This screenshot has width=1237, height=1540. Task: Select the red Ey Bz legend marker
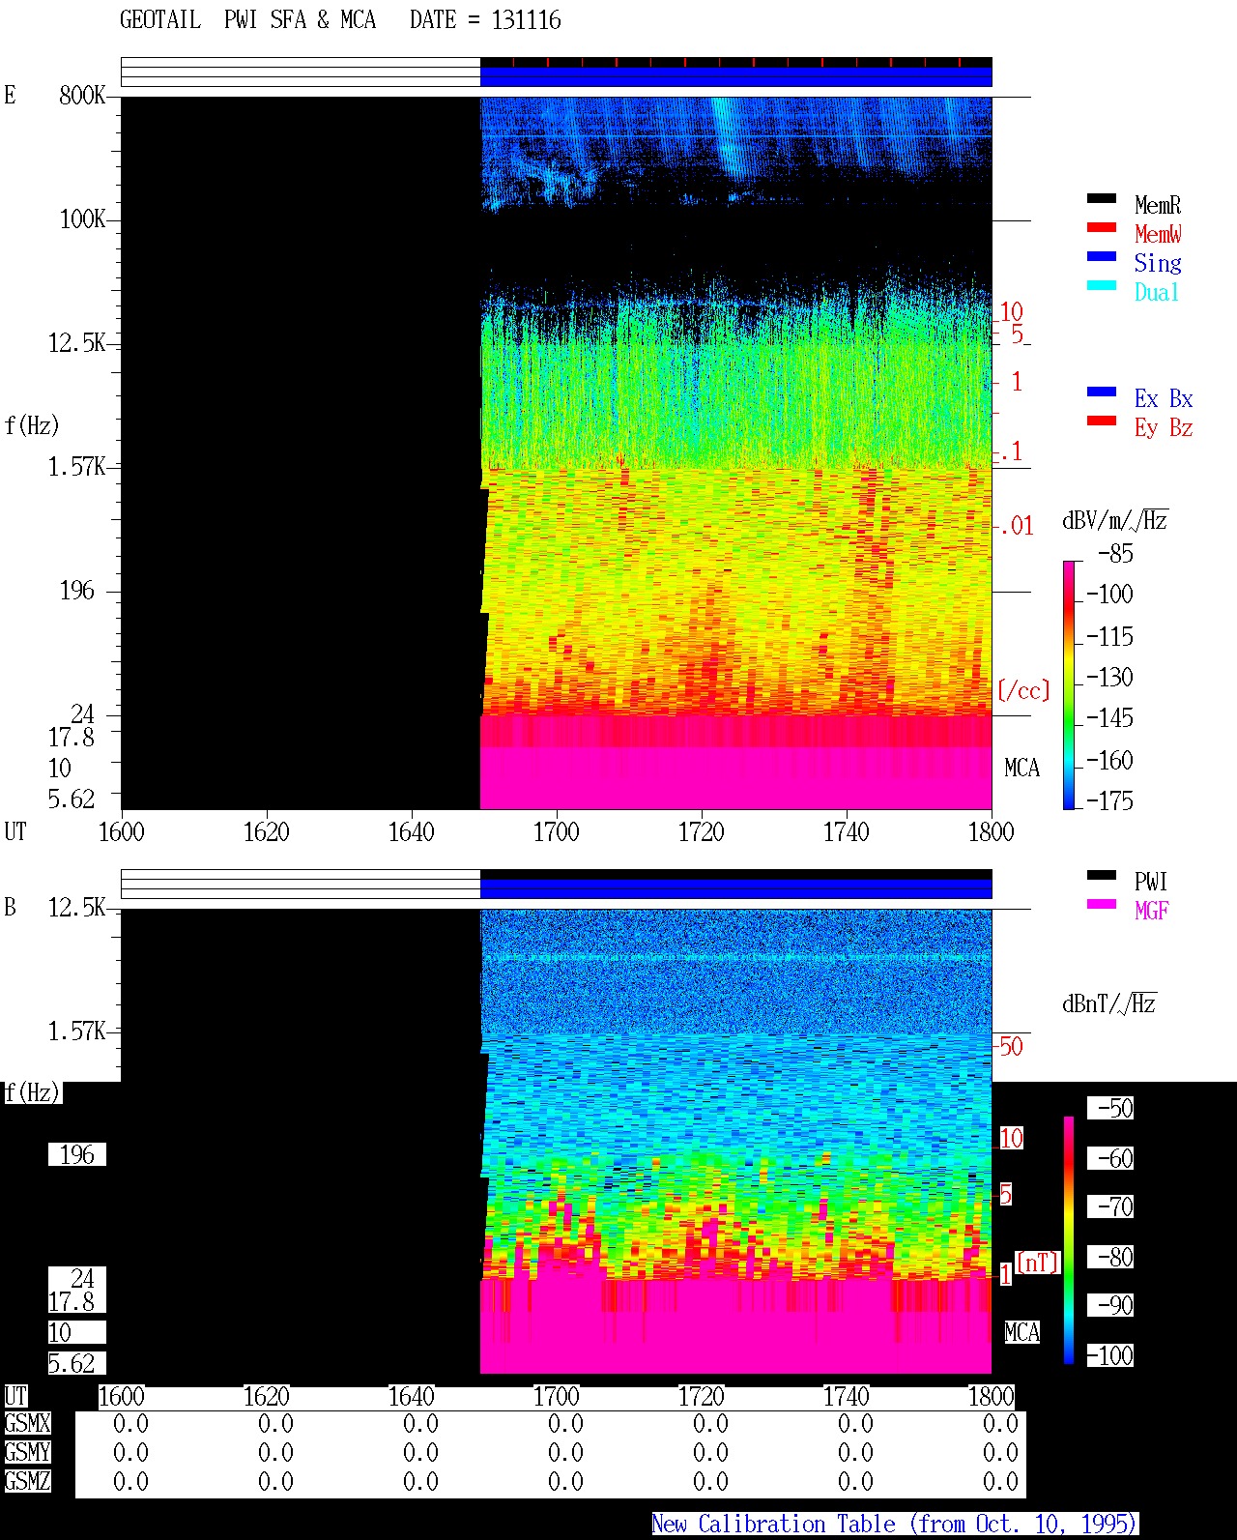tap(1102, 421)
